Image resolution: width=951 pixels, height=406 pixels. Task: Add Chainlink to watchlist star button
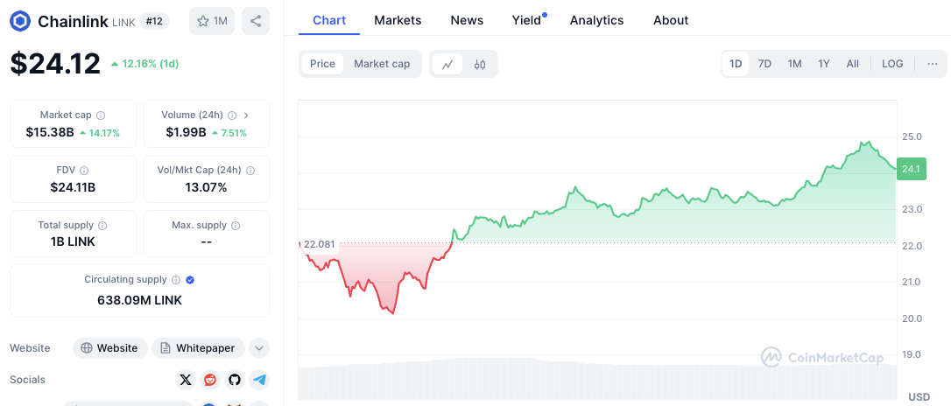coord(212,20)
